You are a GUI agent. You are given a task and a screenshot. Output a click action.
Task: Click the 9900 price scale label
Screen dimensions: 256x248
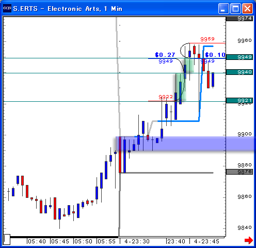245,134
